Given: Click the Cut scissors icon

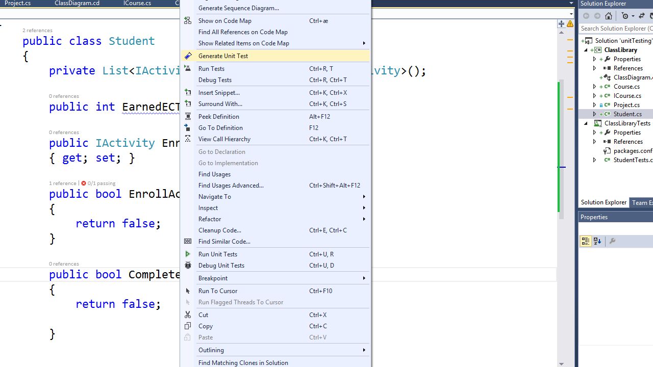Looking at the screenshot, I should pyautogui.click(x=188, y=315).
